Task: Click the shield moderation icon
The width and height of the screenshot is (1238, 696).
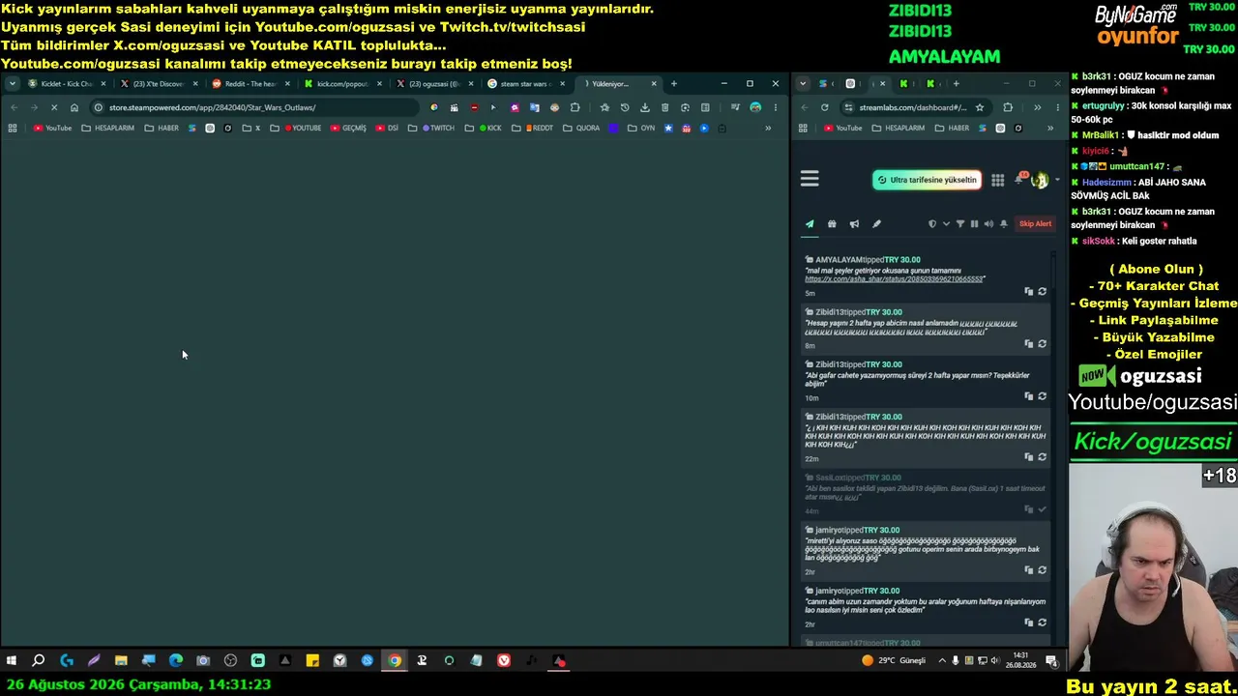Action: [932, 224]
